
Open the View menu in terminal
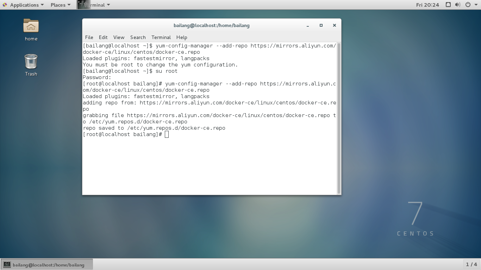coord(119,37)
